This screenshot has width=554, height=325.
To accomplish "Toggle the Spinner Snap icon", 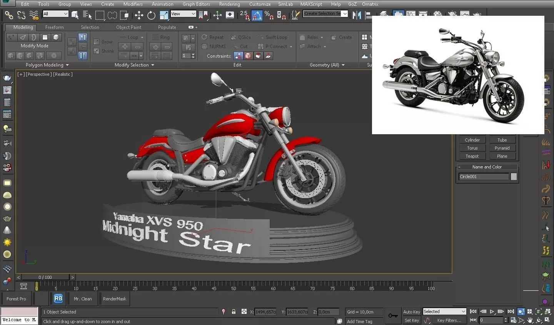I will pos(281,15).
